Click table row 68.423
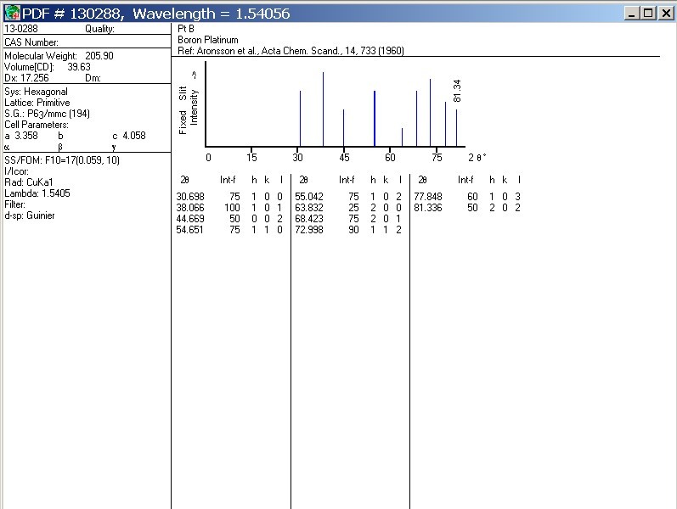 (348, 219)
